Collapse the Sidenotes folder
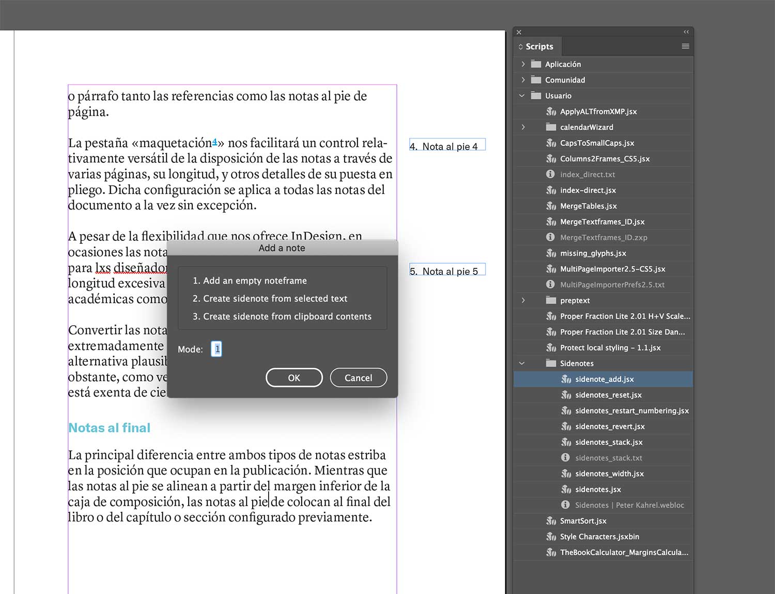Viewport: 775px width, 594px height. click(x=522, y=363)
